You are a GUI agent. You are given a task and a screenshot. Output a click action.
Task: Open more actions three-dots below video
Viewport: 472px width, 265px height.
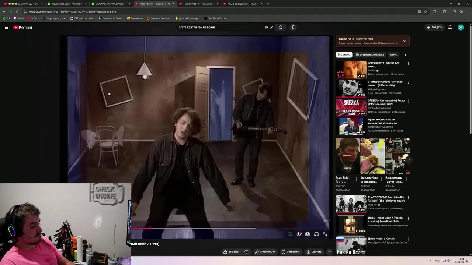tap(329, 252)
